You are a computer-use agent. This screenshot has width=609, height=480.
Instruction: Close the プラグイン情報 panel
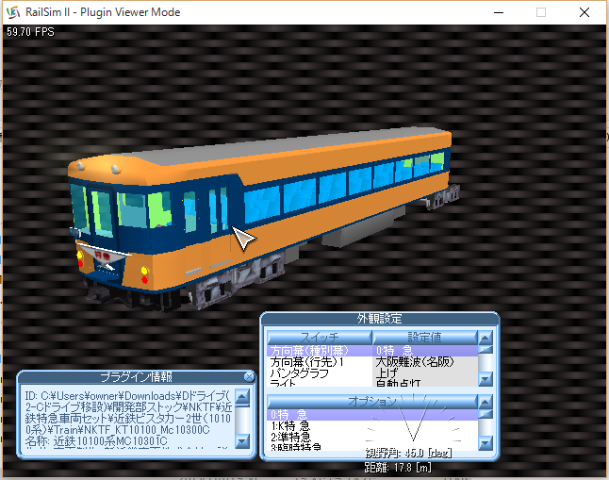(x=249, y=376)
